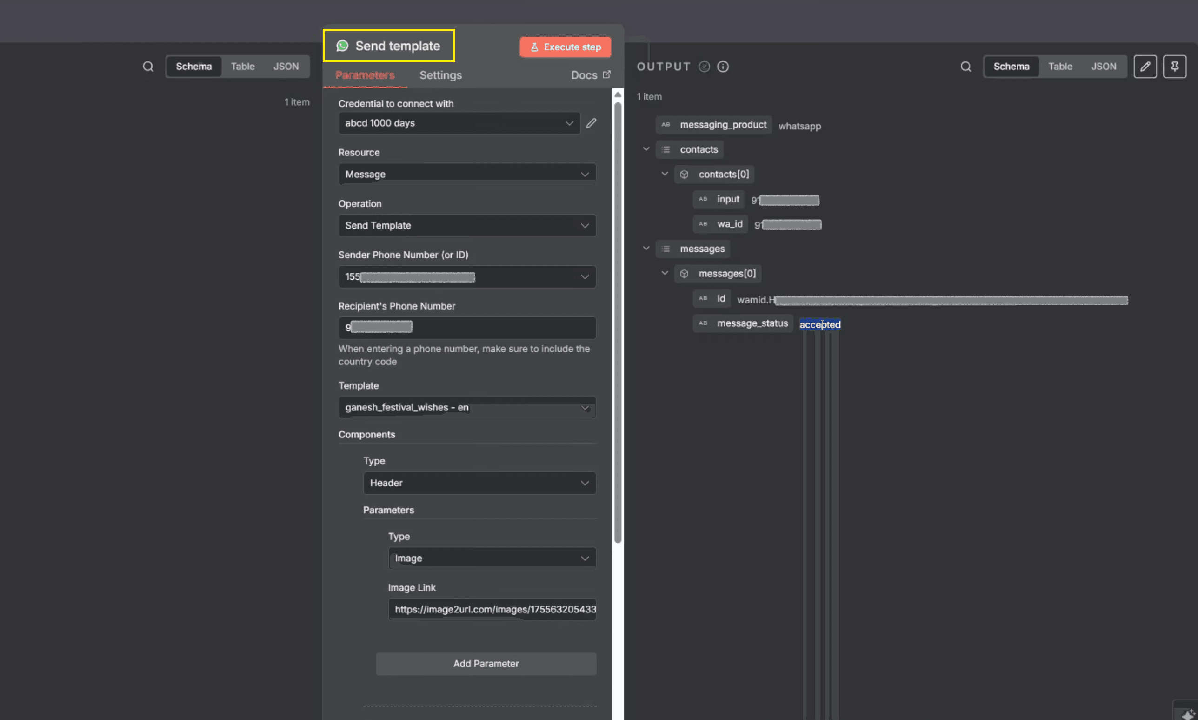Viewport: 1198px width, 720px height.
Task: Click the whatsapp value text
Action: [x=799, y=126]
